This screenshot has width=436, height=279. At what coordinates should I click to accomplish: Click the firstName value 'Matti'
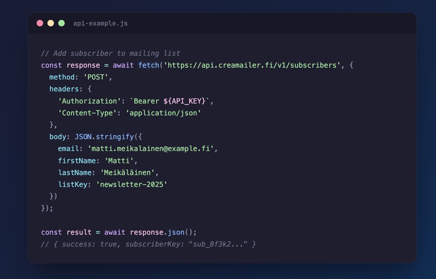click(119, 160)
